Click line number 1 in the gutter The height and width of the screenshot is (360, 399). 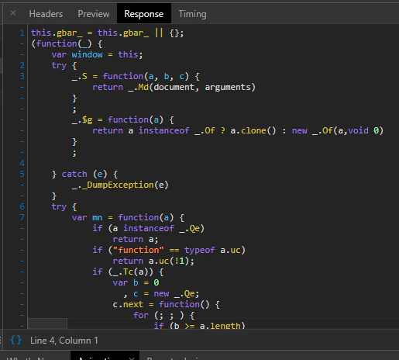click(22, 33)
